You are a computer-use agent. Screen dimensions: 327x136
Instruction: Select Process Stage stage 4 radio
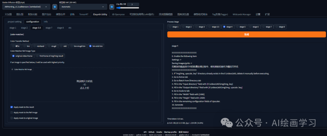click(227, 27)
